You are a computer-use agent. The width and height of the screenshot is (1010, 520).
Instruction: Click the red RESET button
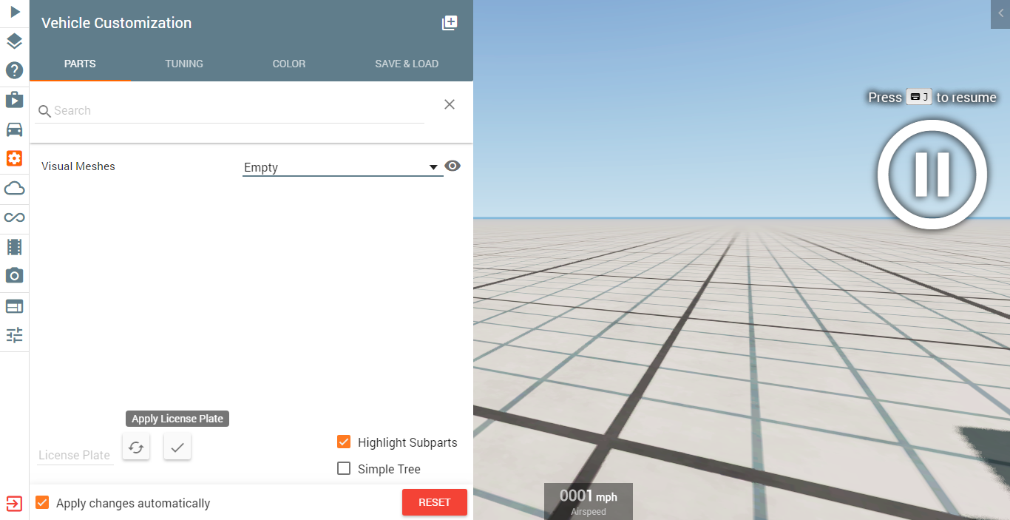pos(435,502)
